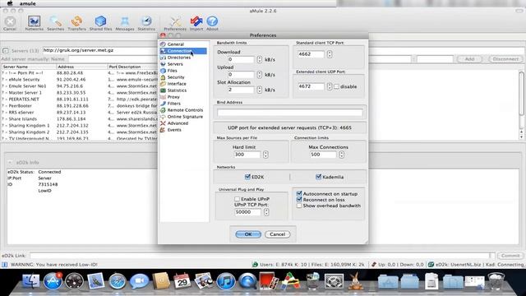Enable the UPnP checkbox
The height and width of the screenshot is (296, 526).
[237, 199]
